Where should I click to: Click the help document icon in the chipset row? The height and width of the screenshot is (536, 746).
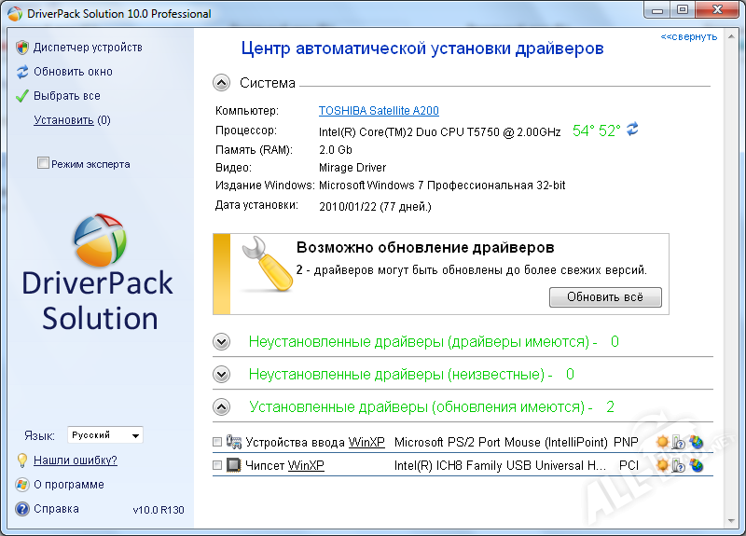679,465
